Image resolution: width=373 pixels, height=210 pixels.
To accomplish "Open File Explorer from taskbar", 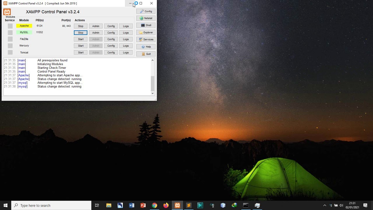I will (x=109, y=205).
